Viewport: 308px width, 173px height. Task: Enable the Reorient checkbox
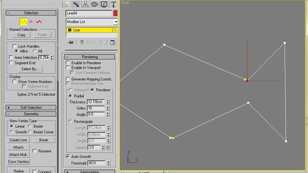[x=35, y=151]
